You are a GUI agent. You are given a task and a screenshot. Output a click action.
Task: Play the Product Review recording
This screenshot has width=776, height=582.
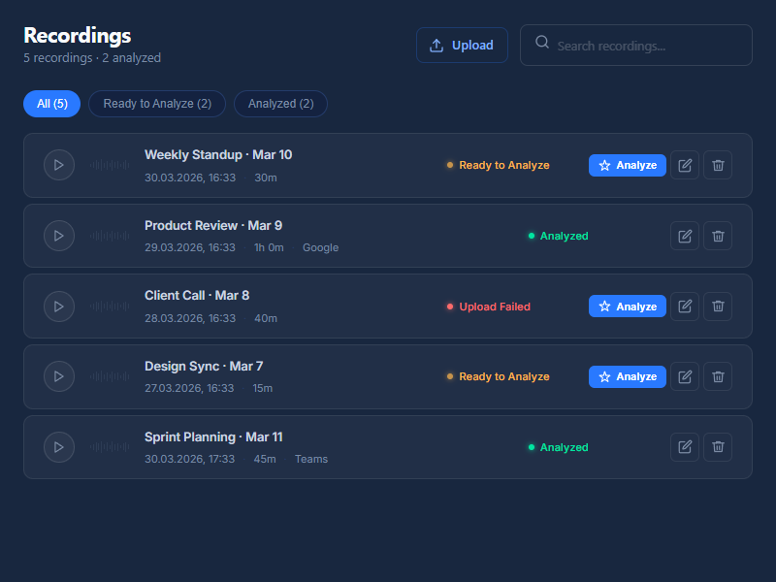coord(59,236)
